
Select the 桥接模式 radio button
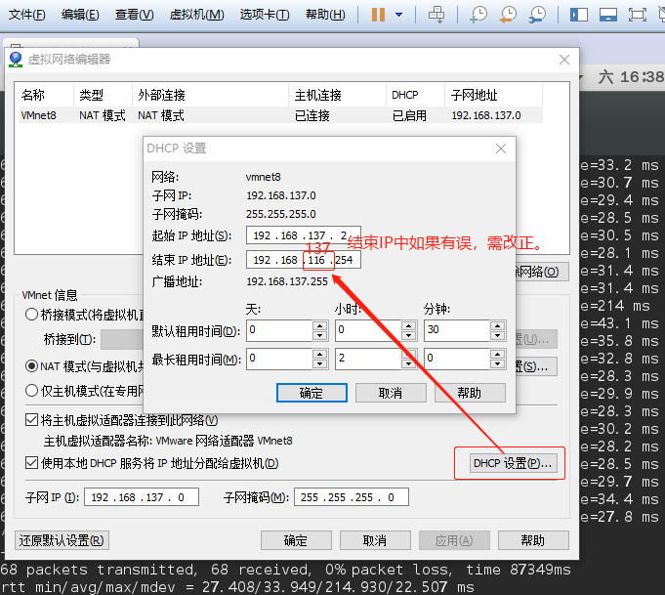click(x=32, y=315)
